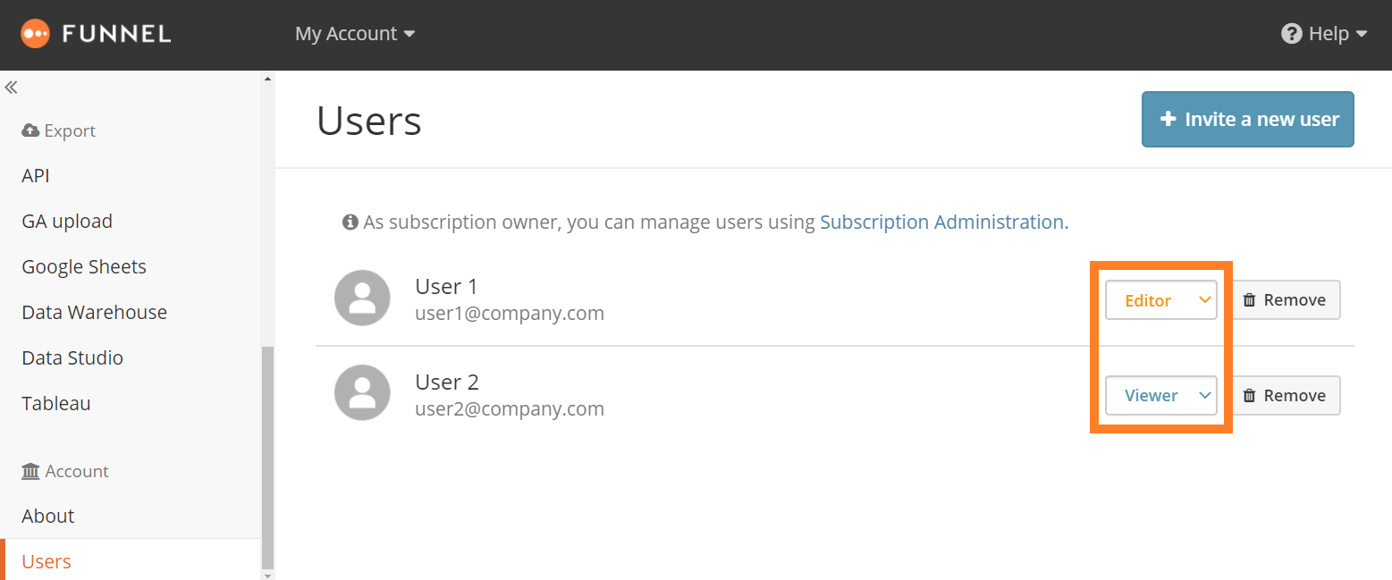Open the Help dropdown menu

click(x=1325, y=34)
